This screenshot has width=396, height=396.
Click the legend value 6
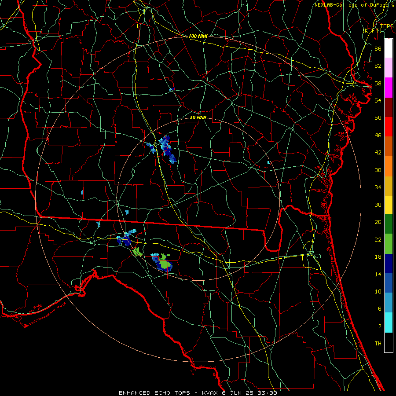pyautogui.click(x=379, y=308)
